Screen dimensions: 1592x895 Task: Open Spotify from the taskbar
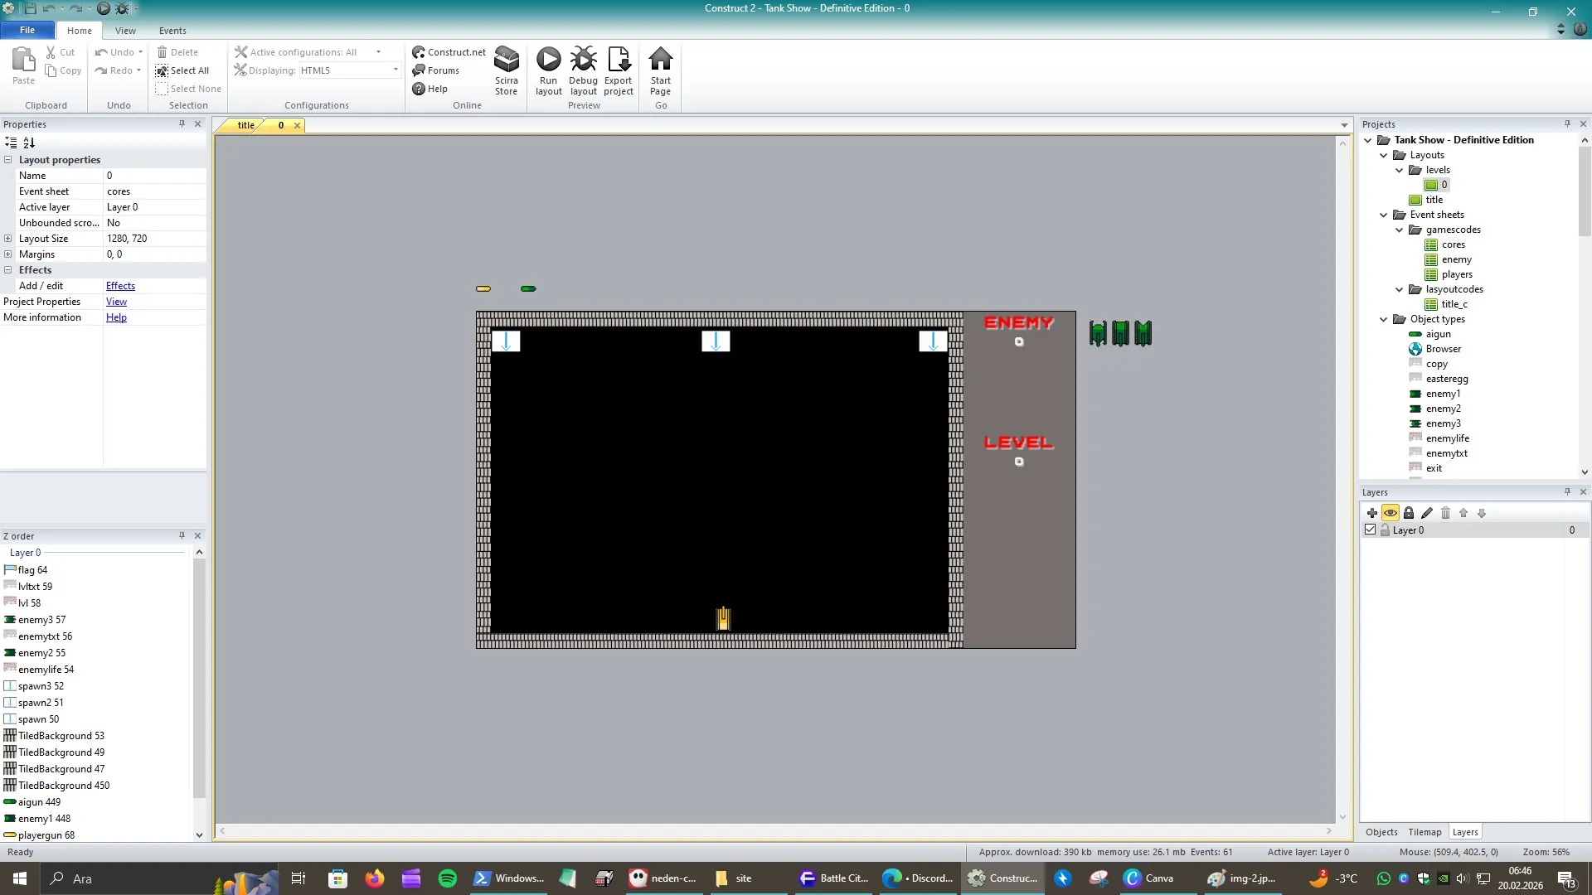tap(447, 878)
